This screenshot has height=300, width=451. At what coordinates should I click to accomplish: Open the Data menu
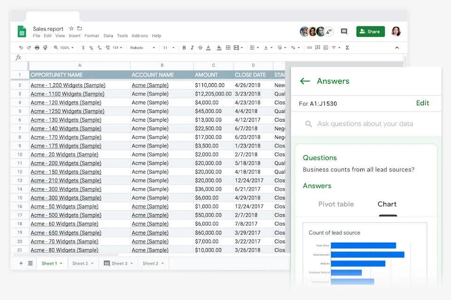pyautogui.click(x=108, y=36)
